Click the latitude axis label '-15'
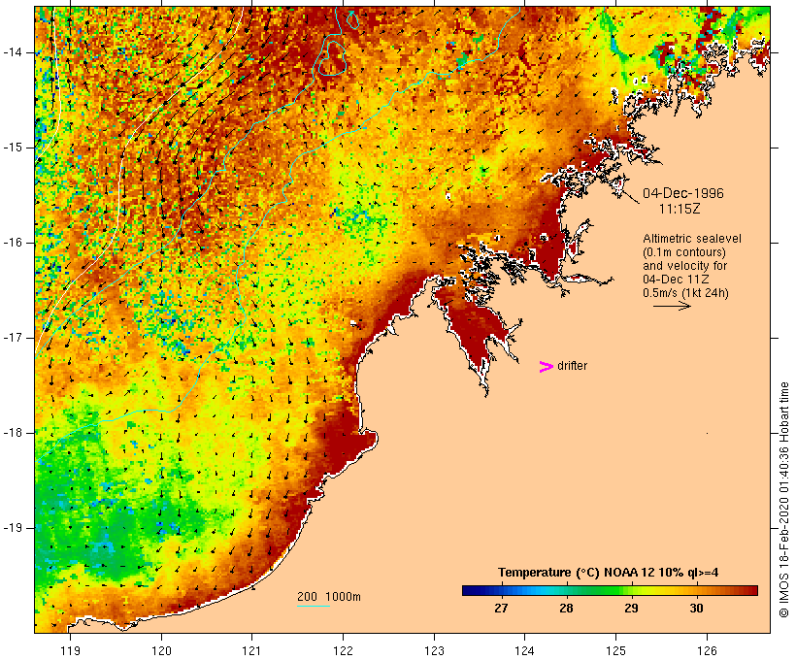796x660 pixels. point(12,148)
